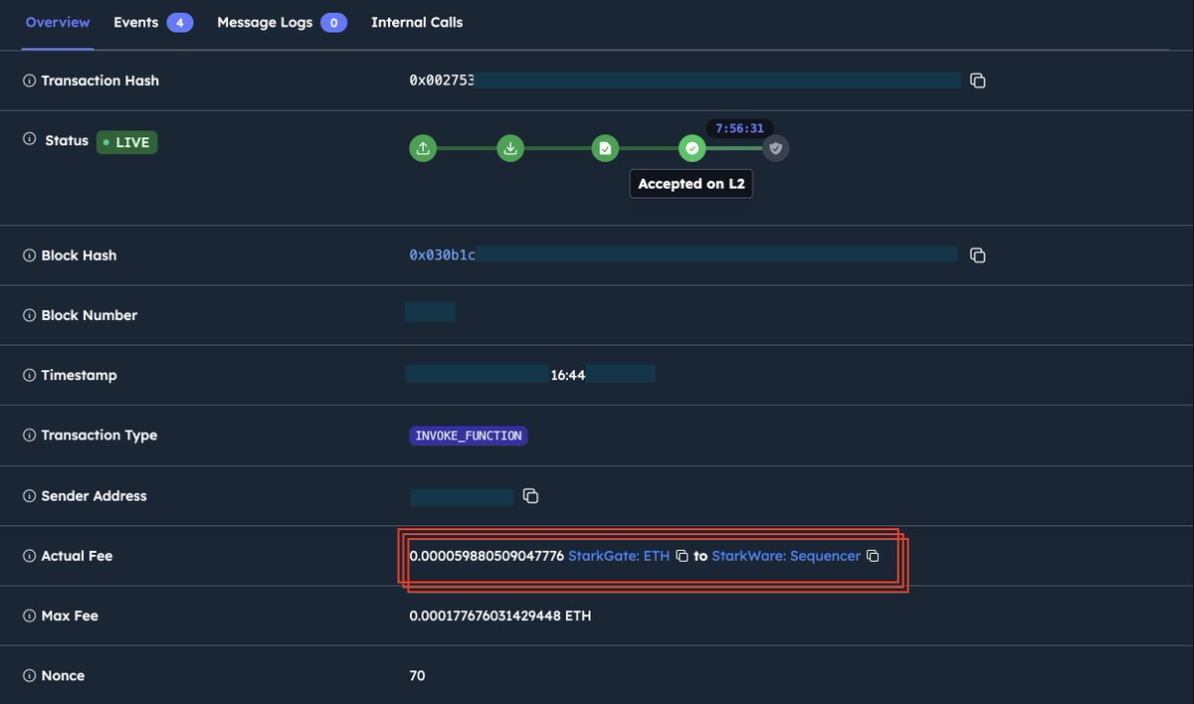Image resolution: width=1194 pixels, height=704 pixels.
Task: Click the 7:56:31 countdown timer
Action: pos(739,128)
